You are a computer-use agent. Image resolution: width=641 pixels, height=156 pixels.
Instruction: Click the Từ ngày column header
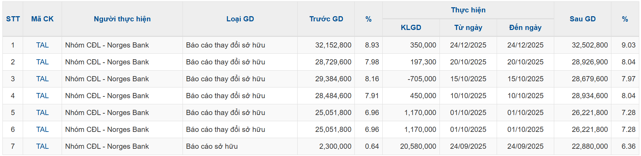click(x=468, y=28)
